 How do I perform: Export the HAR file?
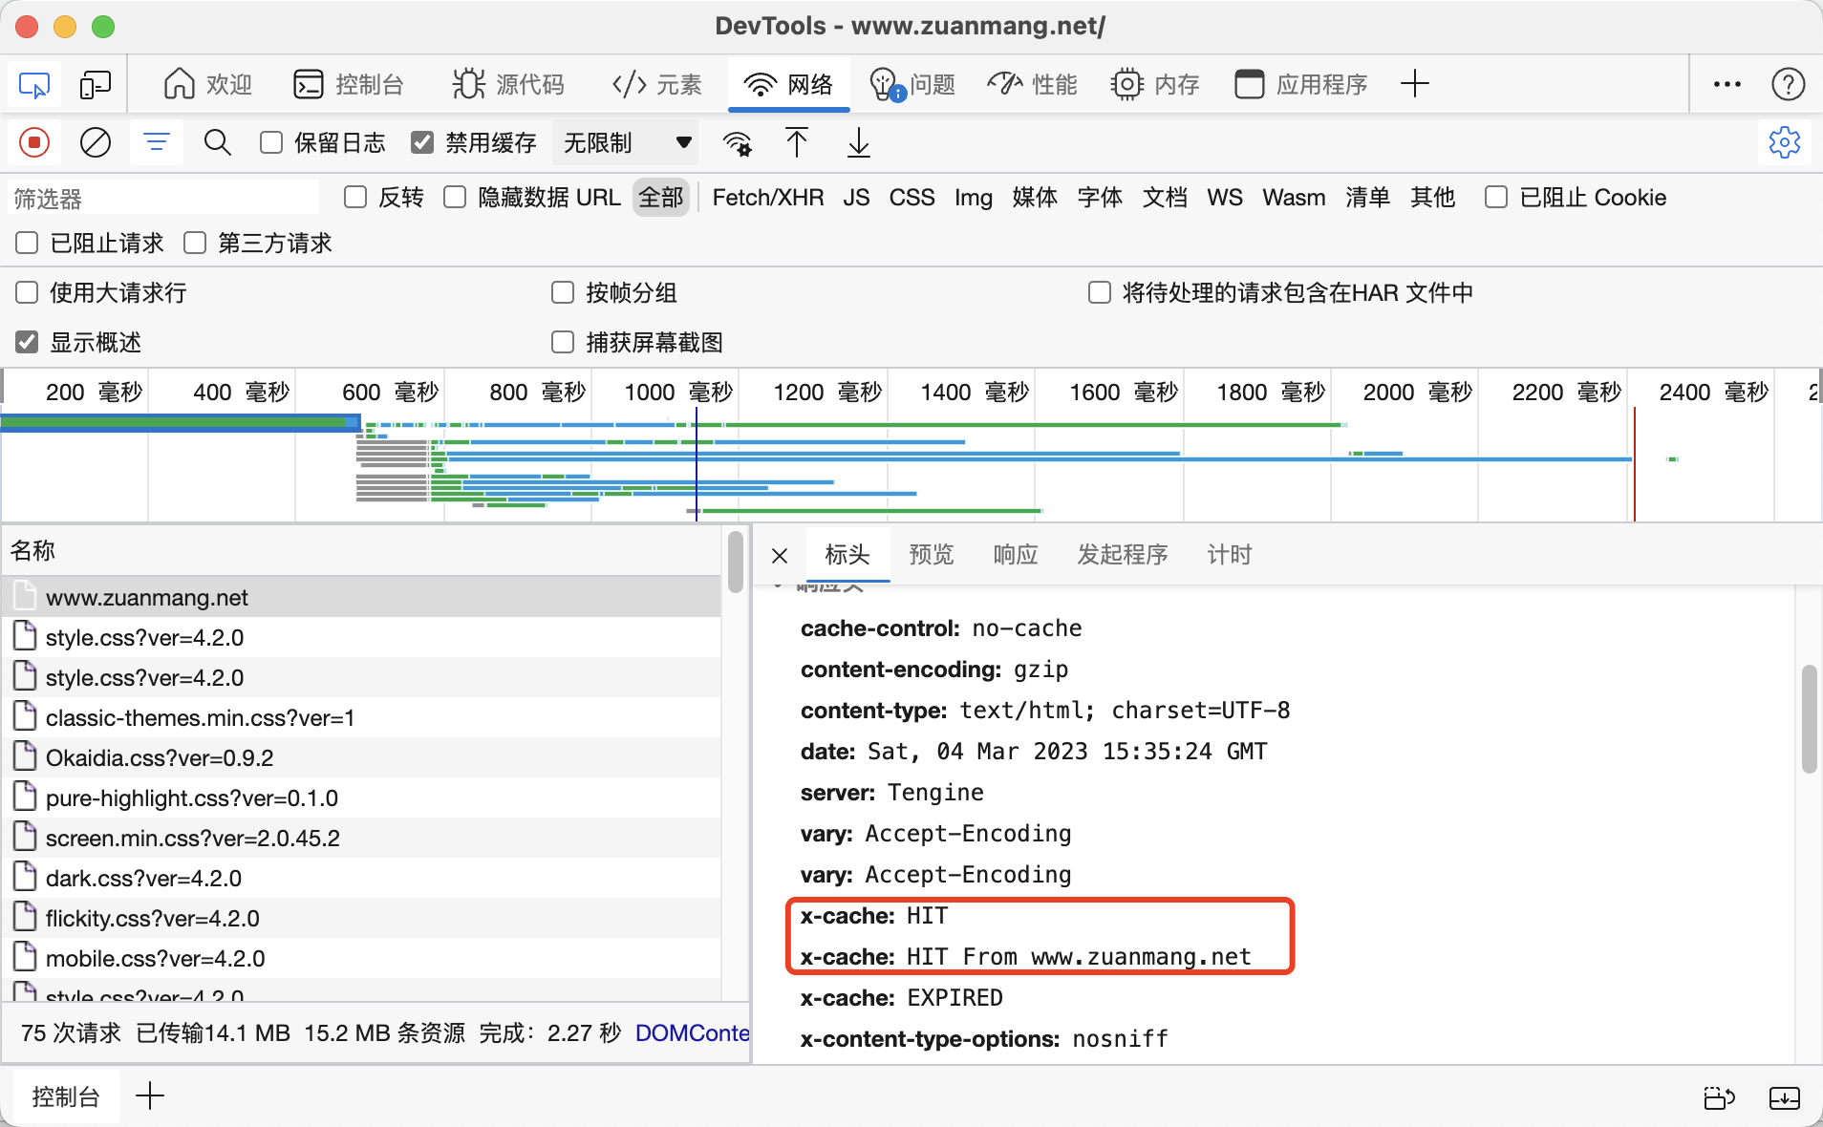pos(857,143)
